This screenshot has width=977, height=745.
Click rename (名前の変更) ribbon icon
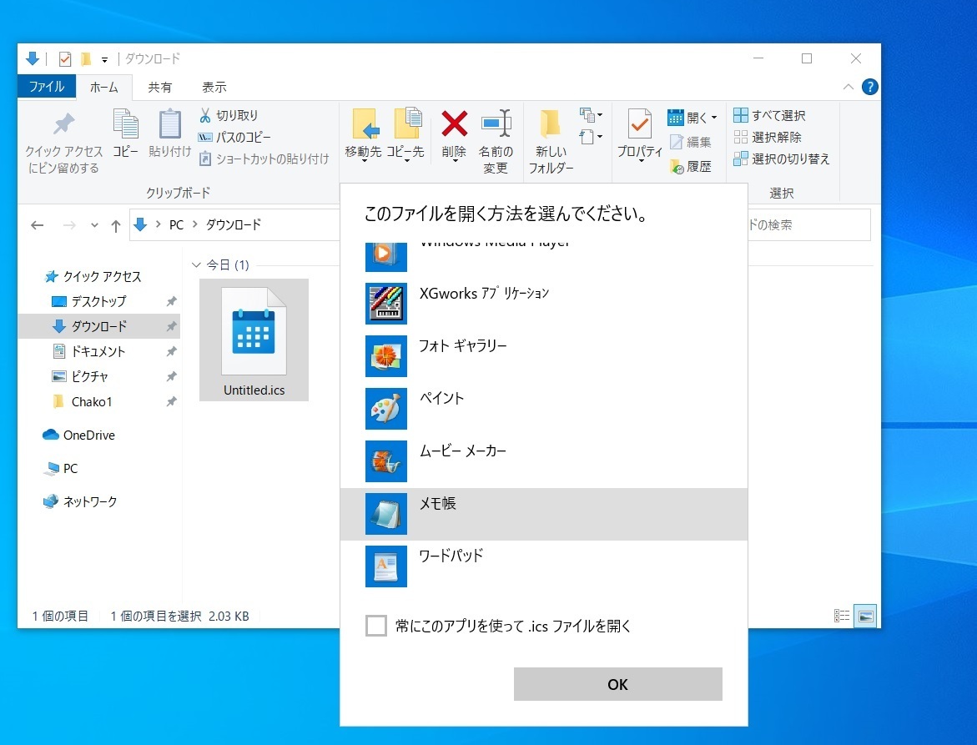coord(496,124)
